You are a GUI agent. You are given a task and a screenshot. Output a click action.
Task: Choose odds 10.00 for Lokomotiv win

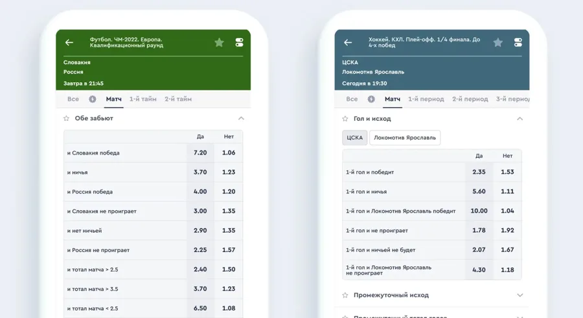[479, 211]
